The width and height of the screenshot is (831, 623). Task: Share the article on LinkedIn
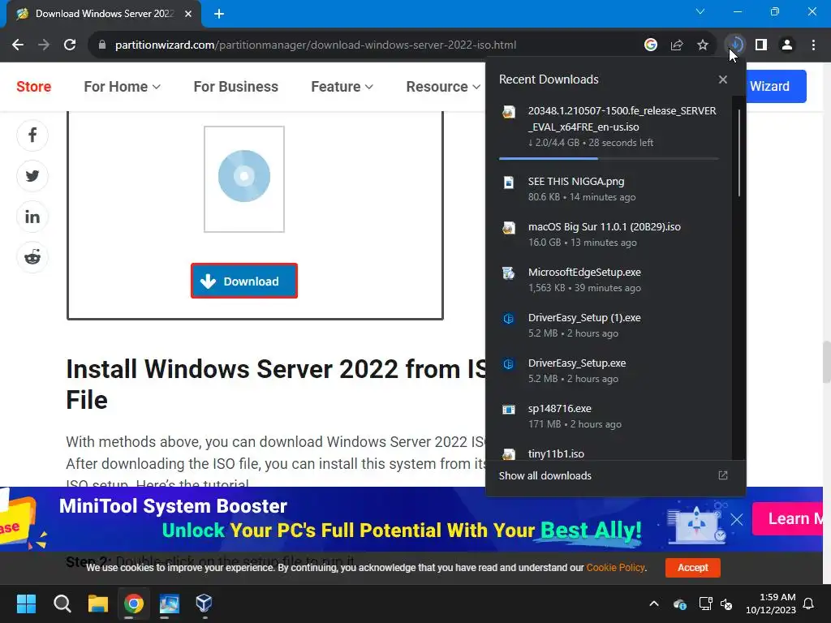(x=32, y=217)
